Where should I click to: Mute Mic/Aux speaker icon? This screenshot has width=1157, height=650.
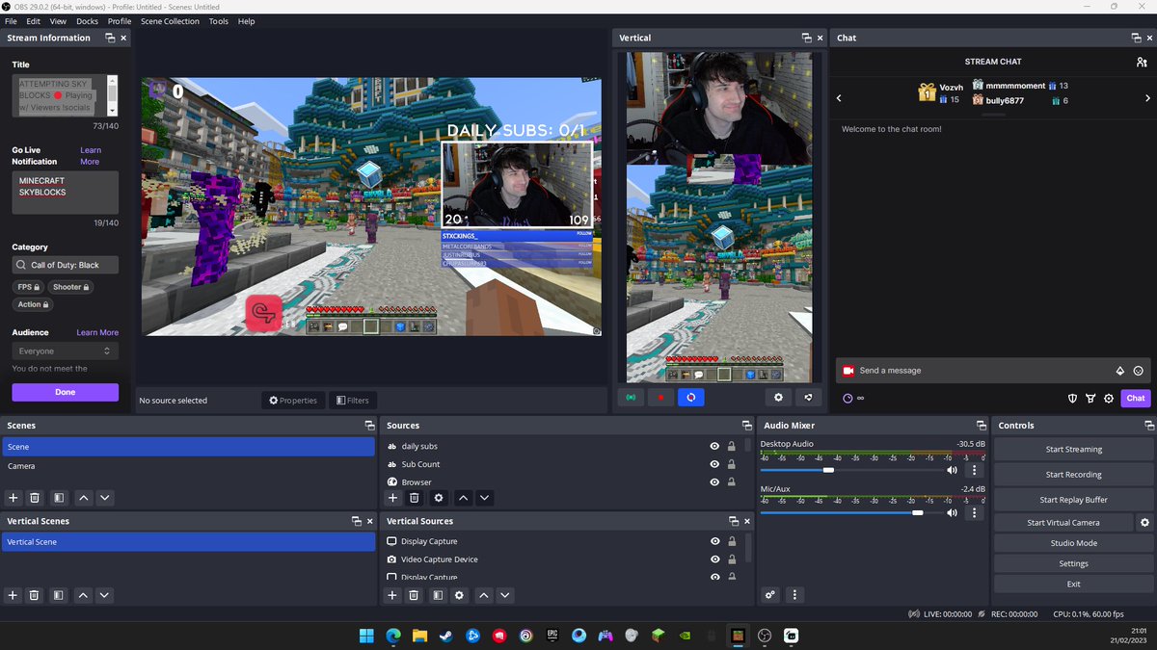[x=952, y=513]
